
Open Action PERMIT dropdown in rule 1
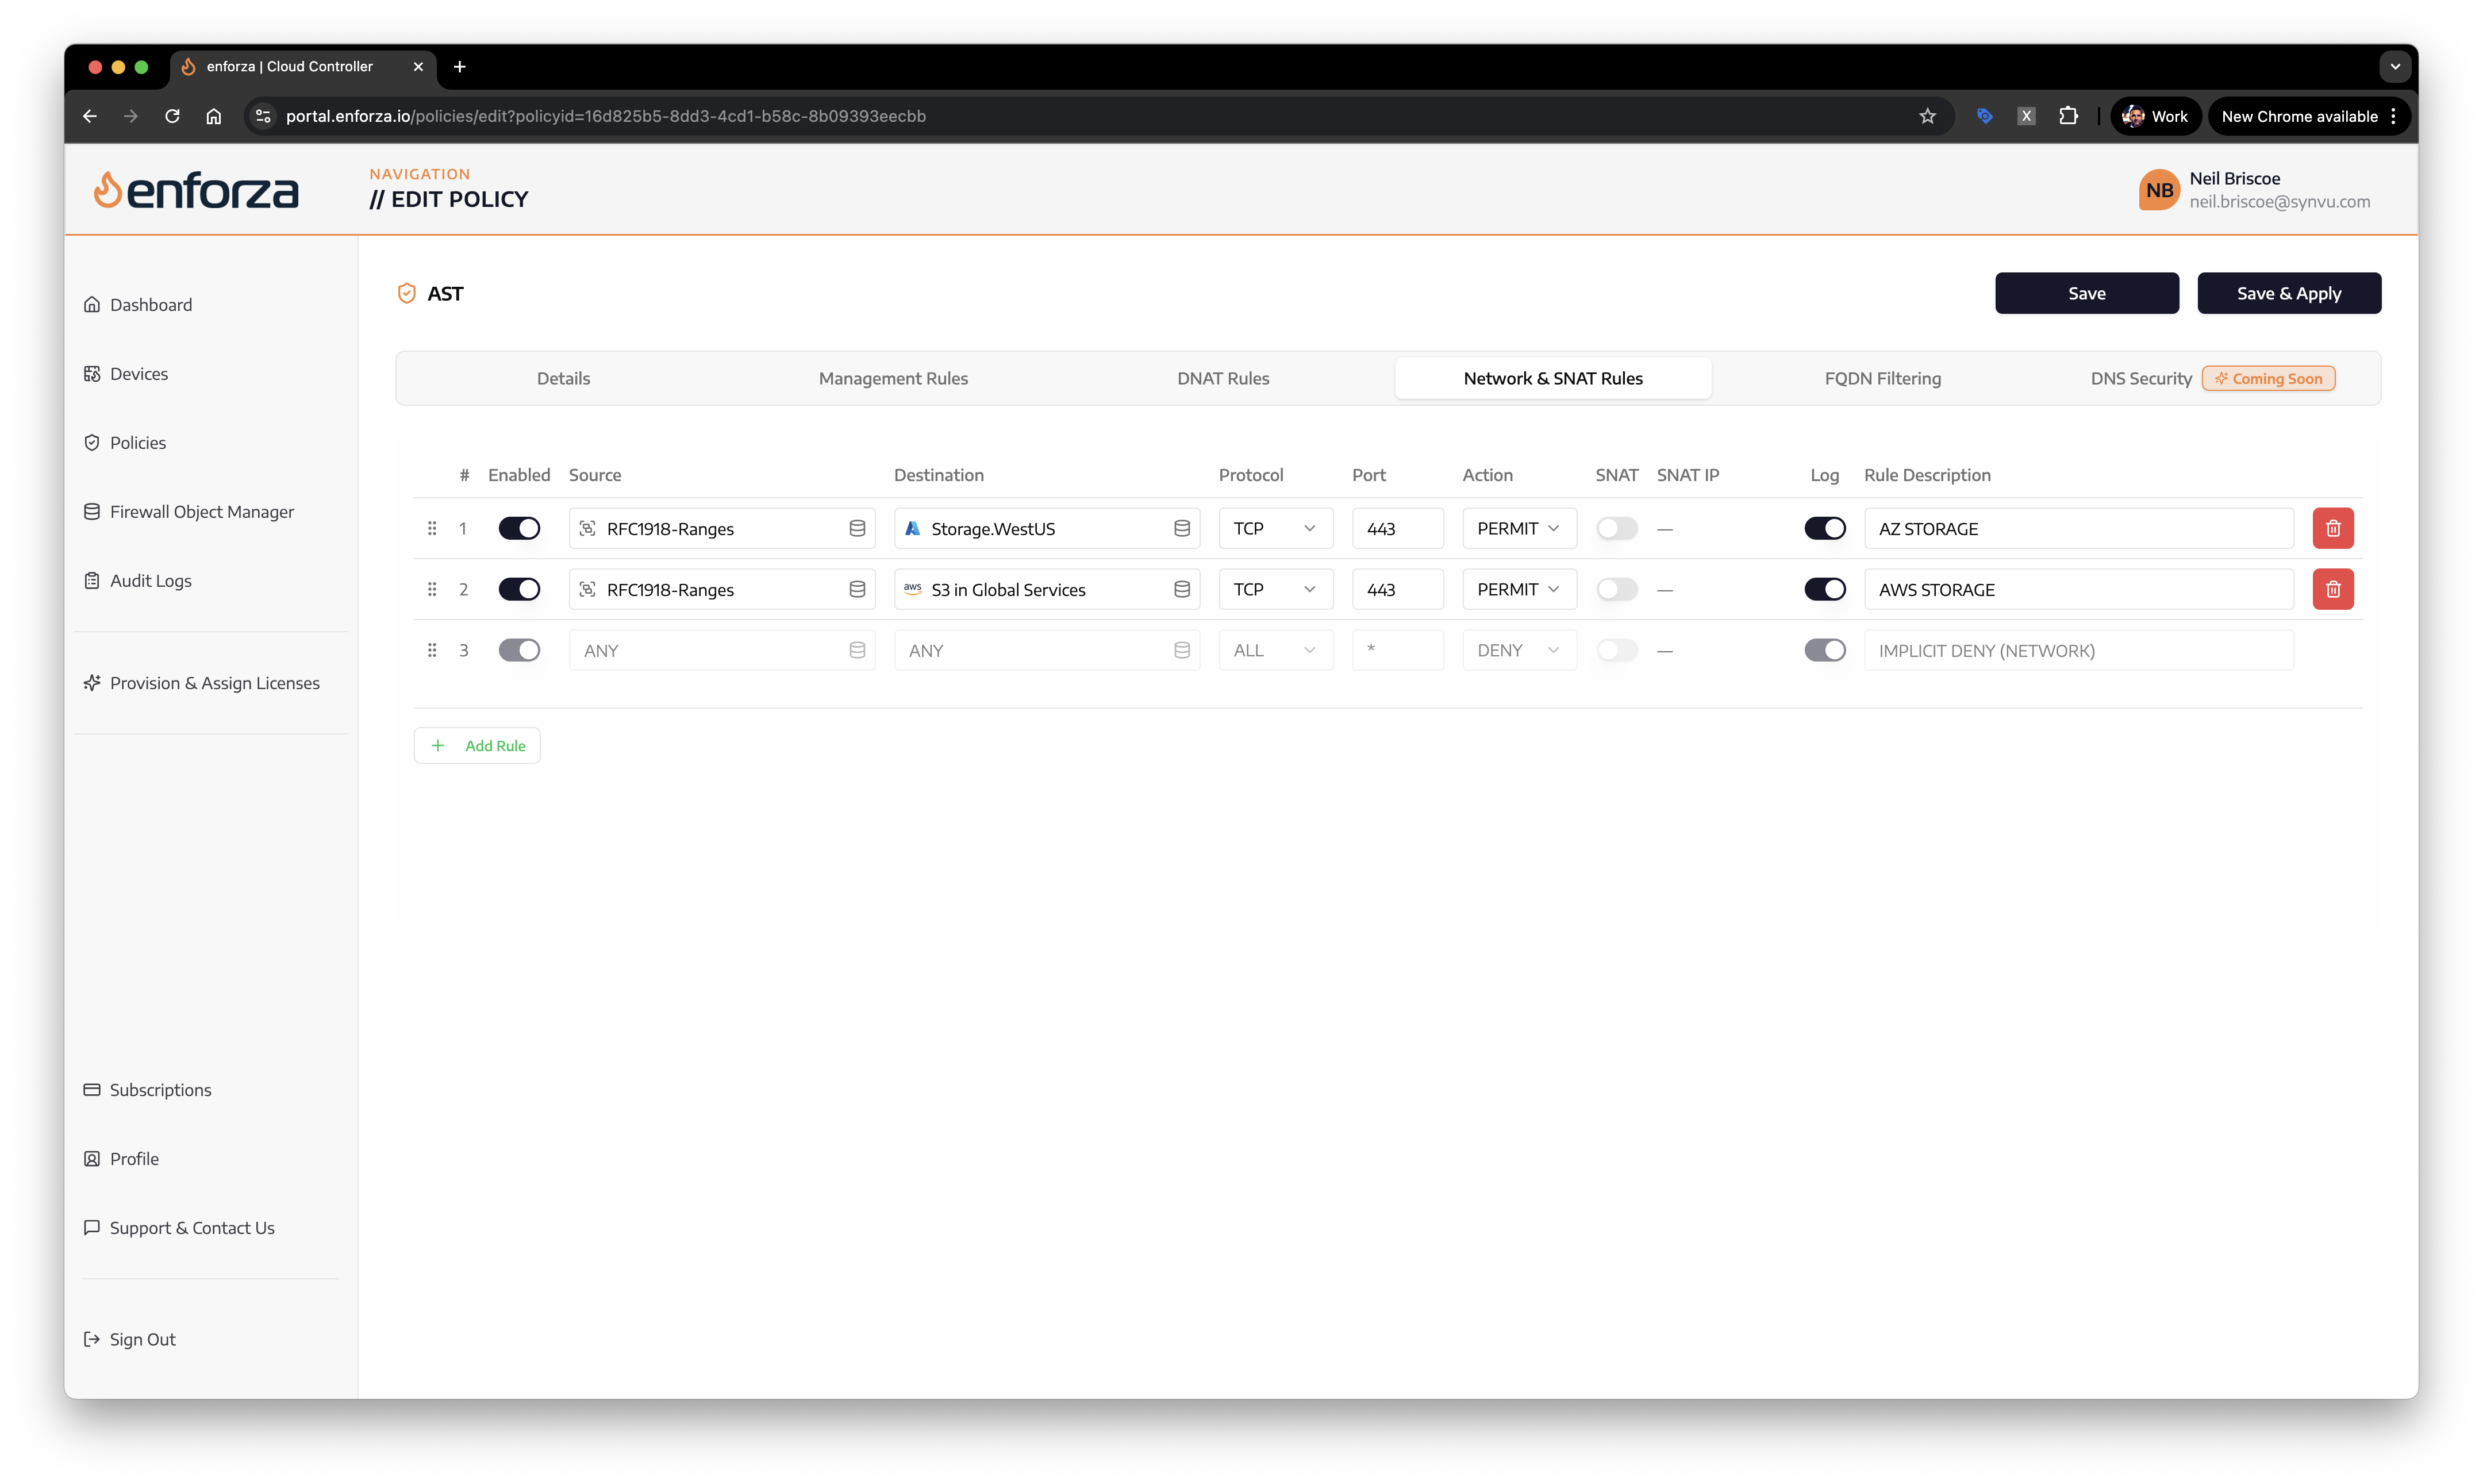pos(1518,528)
